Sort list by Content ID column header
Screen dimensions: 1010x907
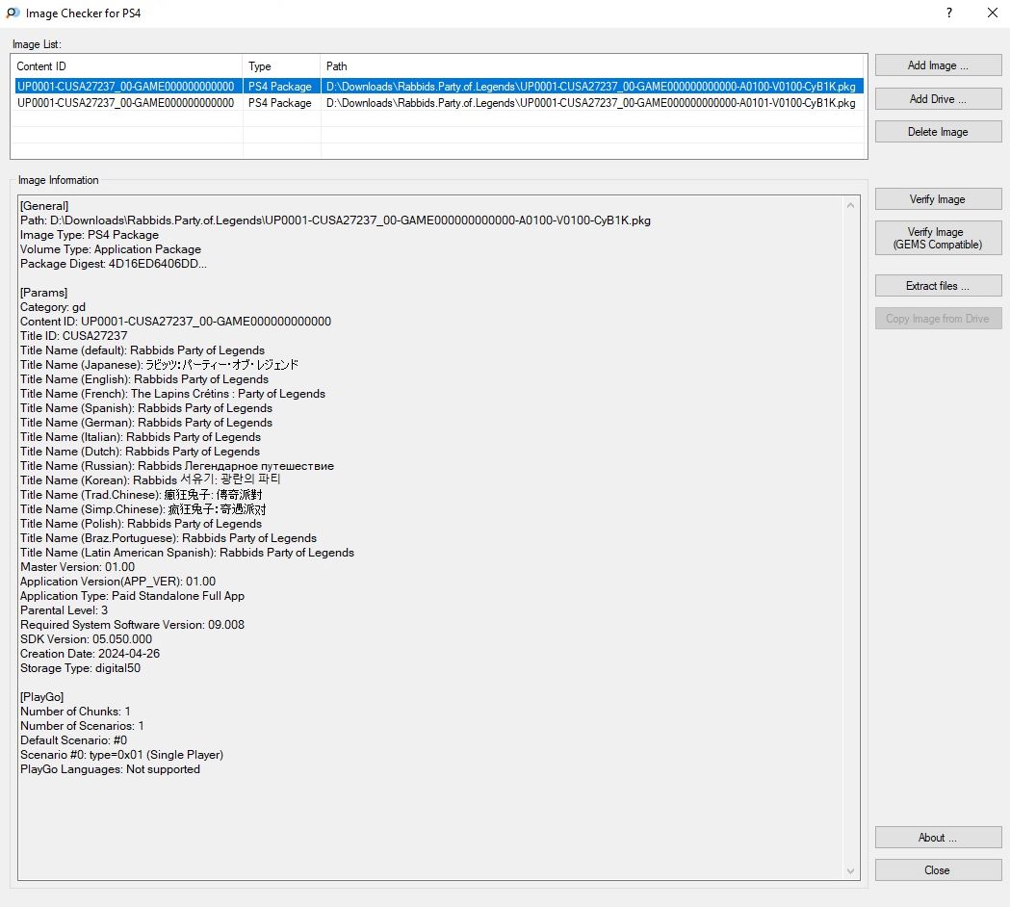pyautogui.click(x=126, y=66)
